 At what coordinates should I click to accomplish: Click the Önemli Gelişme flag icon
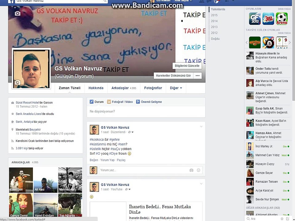[138, 102]
